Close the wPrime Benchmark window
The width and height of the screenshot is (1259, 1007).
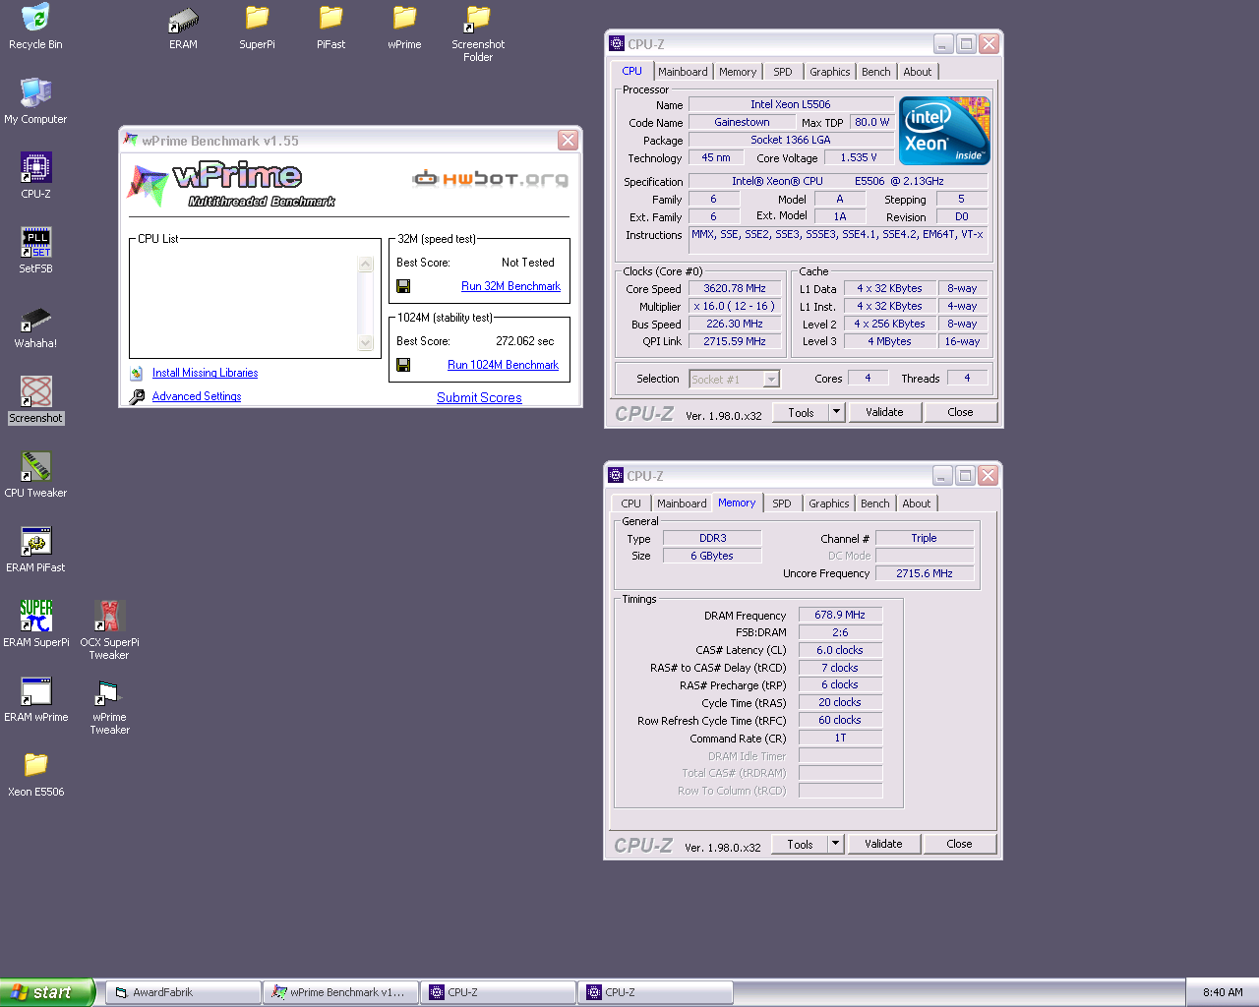pyautogui.click(x=568, y=141)
